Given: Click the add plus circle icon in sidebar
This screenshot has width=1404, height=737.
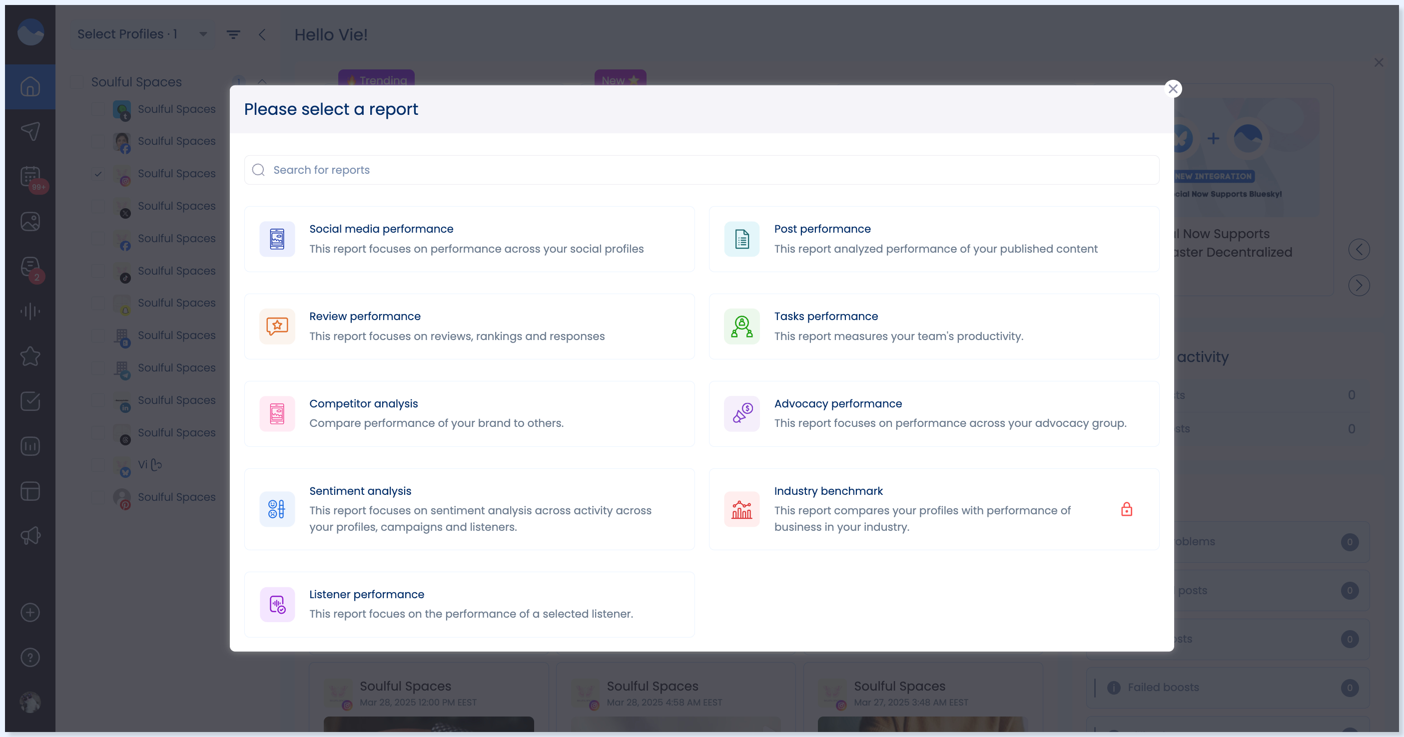Looking at the screenshot, I should coord(30,613).
